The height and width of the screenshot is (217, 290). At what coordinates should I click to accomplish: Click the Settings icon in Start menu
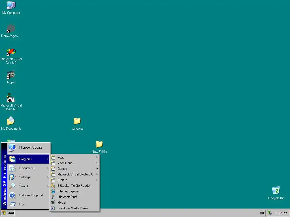coord(12,177)
